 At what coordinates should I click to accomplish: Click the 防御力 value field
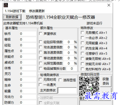[x=28, y=102]
